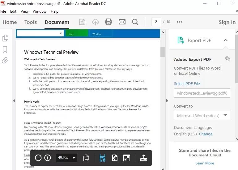The height and width of the screenshot is (170, 238).
Task: Switch to the Home tab
Action: click(x=10, y=22)
